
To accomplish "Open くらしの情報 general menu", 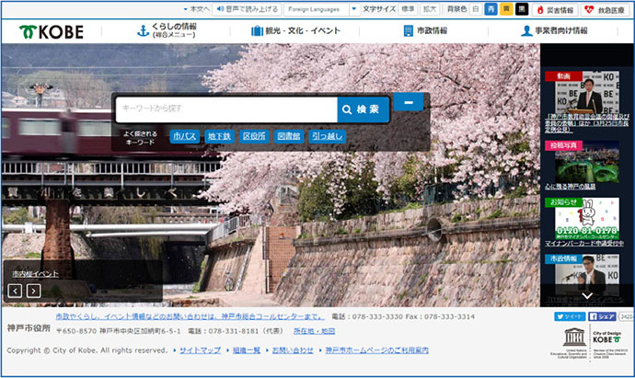I will click(x=167, y=30).
